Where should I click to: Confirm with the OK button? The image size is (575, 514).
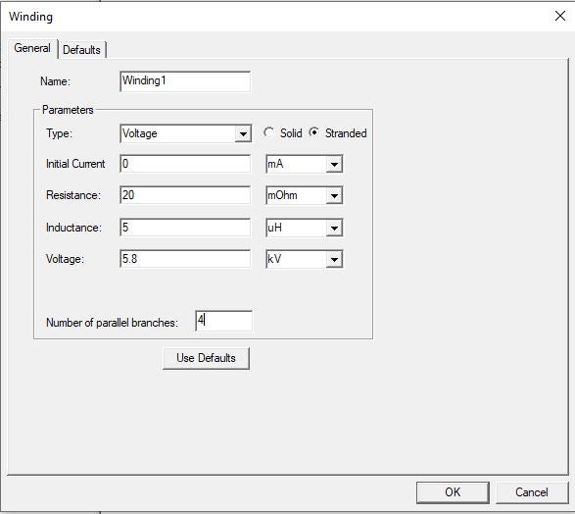pyautogui.click(x=453, y=492)
